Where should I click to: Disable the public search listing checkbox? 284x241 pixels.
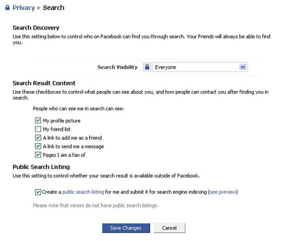pos(38,192)
